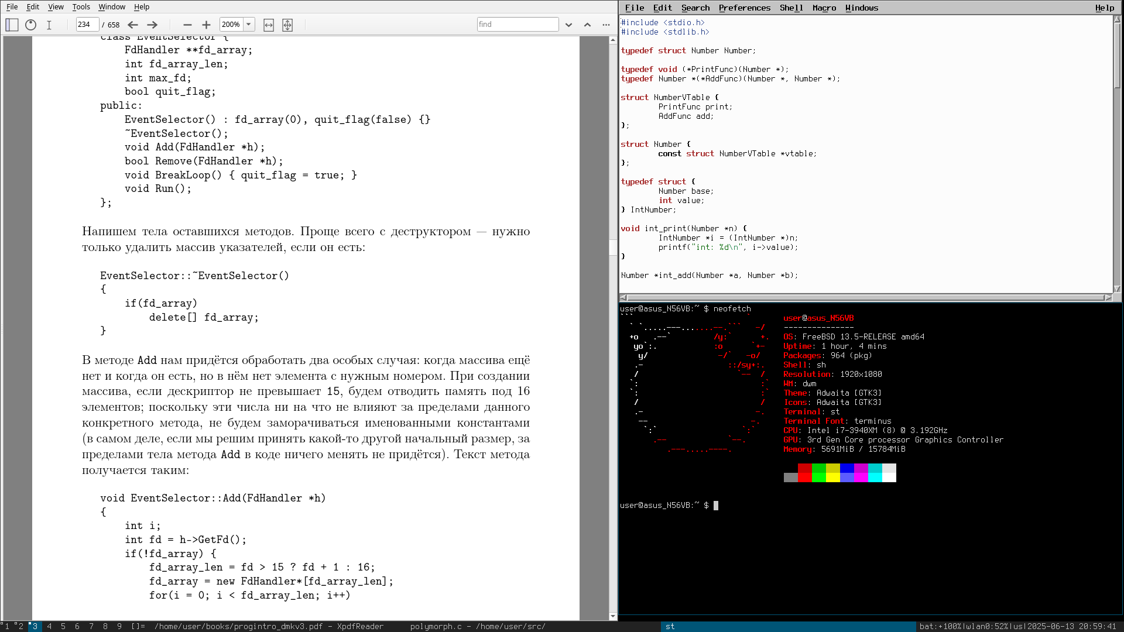This screenshot has height=632, width=1124.
Task: Find previous match up chevron
Action: [x=587, y=25]
